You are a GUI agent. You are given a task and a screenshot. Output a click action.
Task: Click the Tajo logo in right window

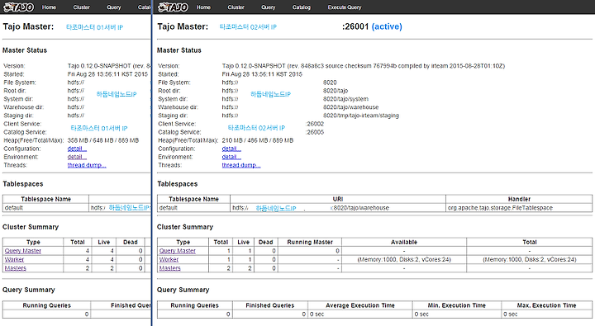coord(173,7)
